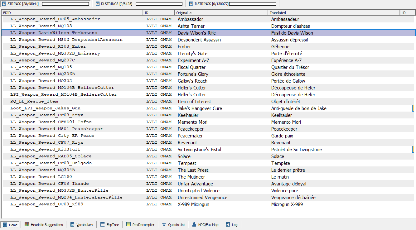
Task: Click the 'Davis Wilson's Rifle' original text
Action: pyautogui.click(x=197, y=33)
